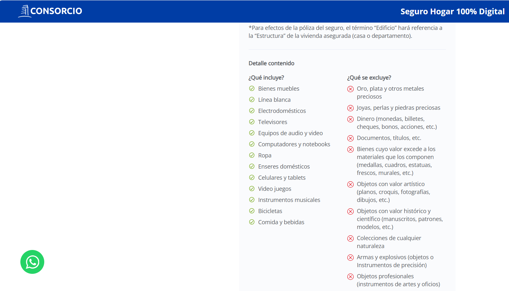Click the red X beside Objetos con valor histórico
Viewport: 509px width, 291px height.
point(350,211)
